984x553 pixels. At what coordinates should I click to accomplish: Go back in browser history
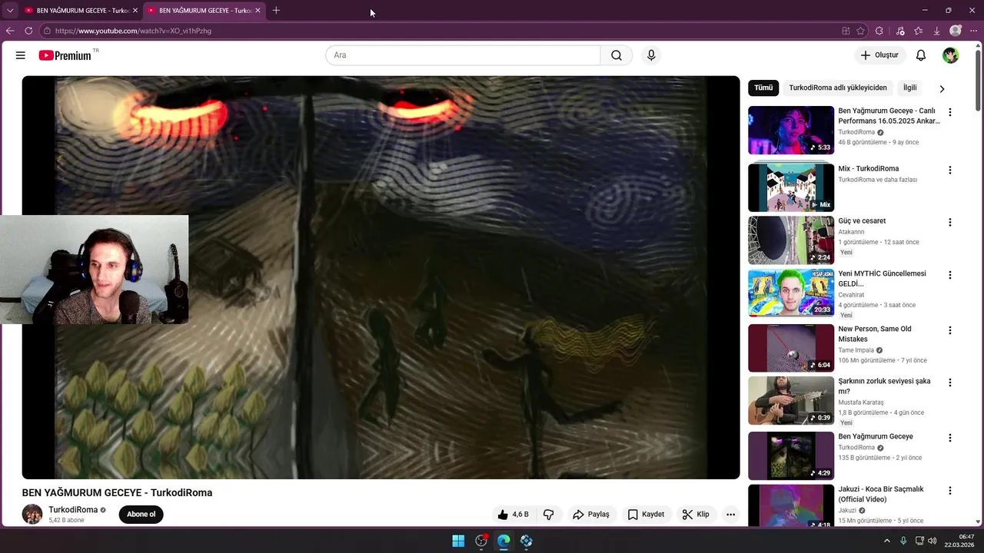pyautogui.click(x=10, y=31)
